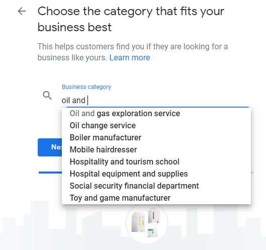Click the page heading text
Image resolution: width=266 pixels, height=250 pixels.
click(x=131, y=19)
